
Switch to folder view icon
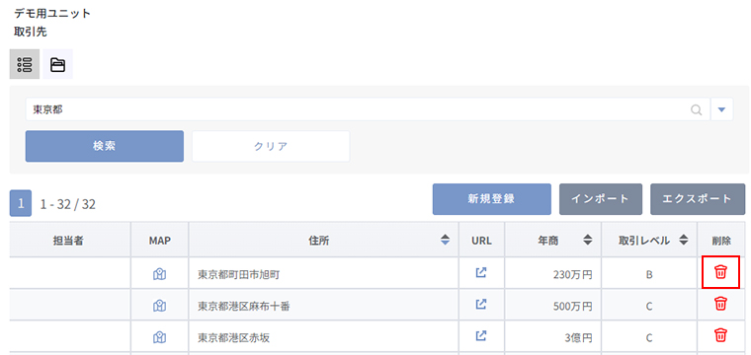click(x=57, y=64)
